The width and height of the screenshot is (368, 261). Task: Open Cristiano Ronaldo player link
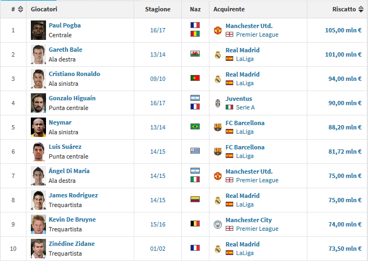pos(74,74)
